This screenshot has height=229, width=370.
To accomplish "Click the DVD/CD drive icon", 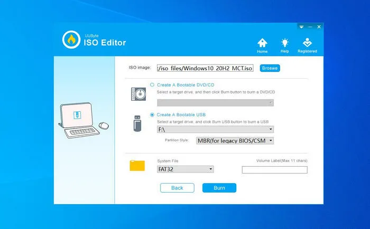I will click(x=138, y=94).
